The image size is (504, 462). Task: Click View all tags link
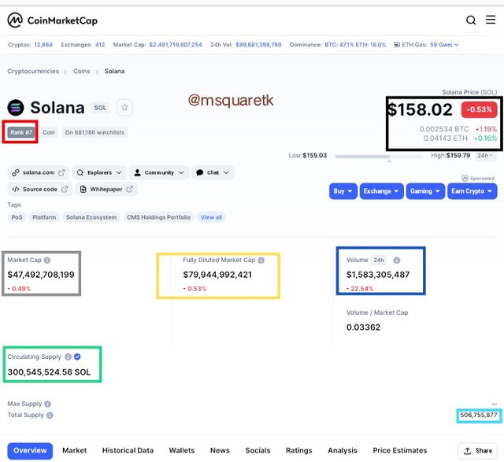coord(211,217)
